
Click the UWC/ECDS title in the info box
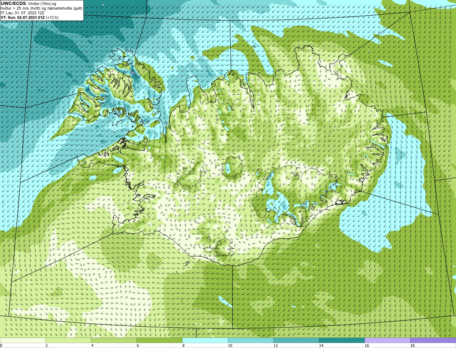(x=13, y=4)
